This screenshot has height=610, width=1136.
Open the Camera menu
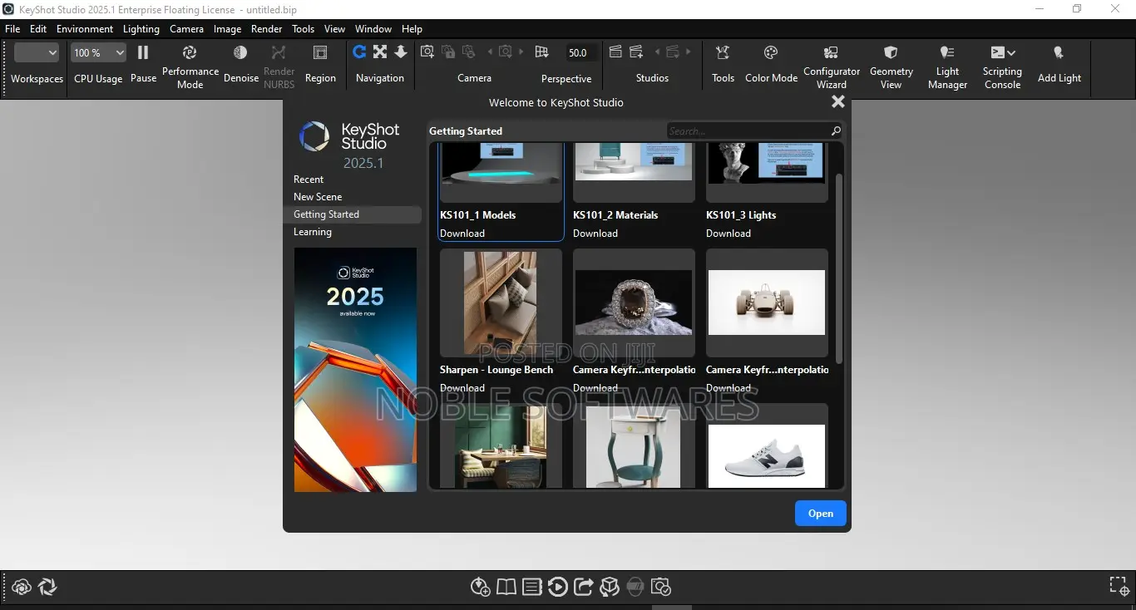pyautogui.click(x=186, y=28)
